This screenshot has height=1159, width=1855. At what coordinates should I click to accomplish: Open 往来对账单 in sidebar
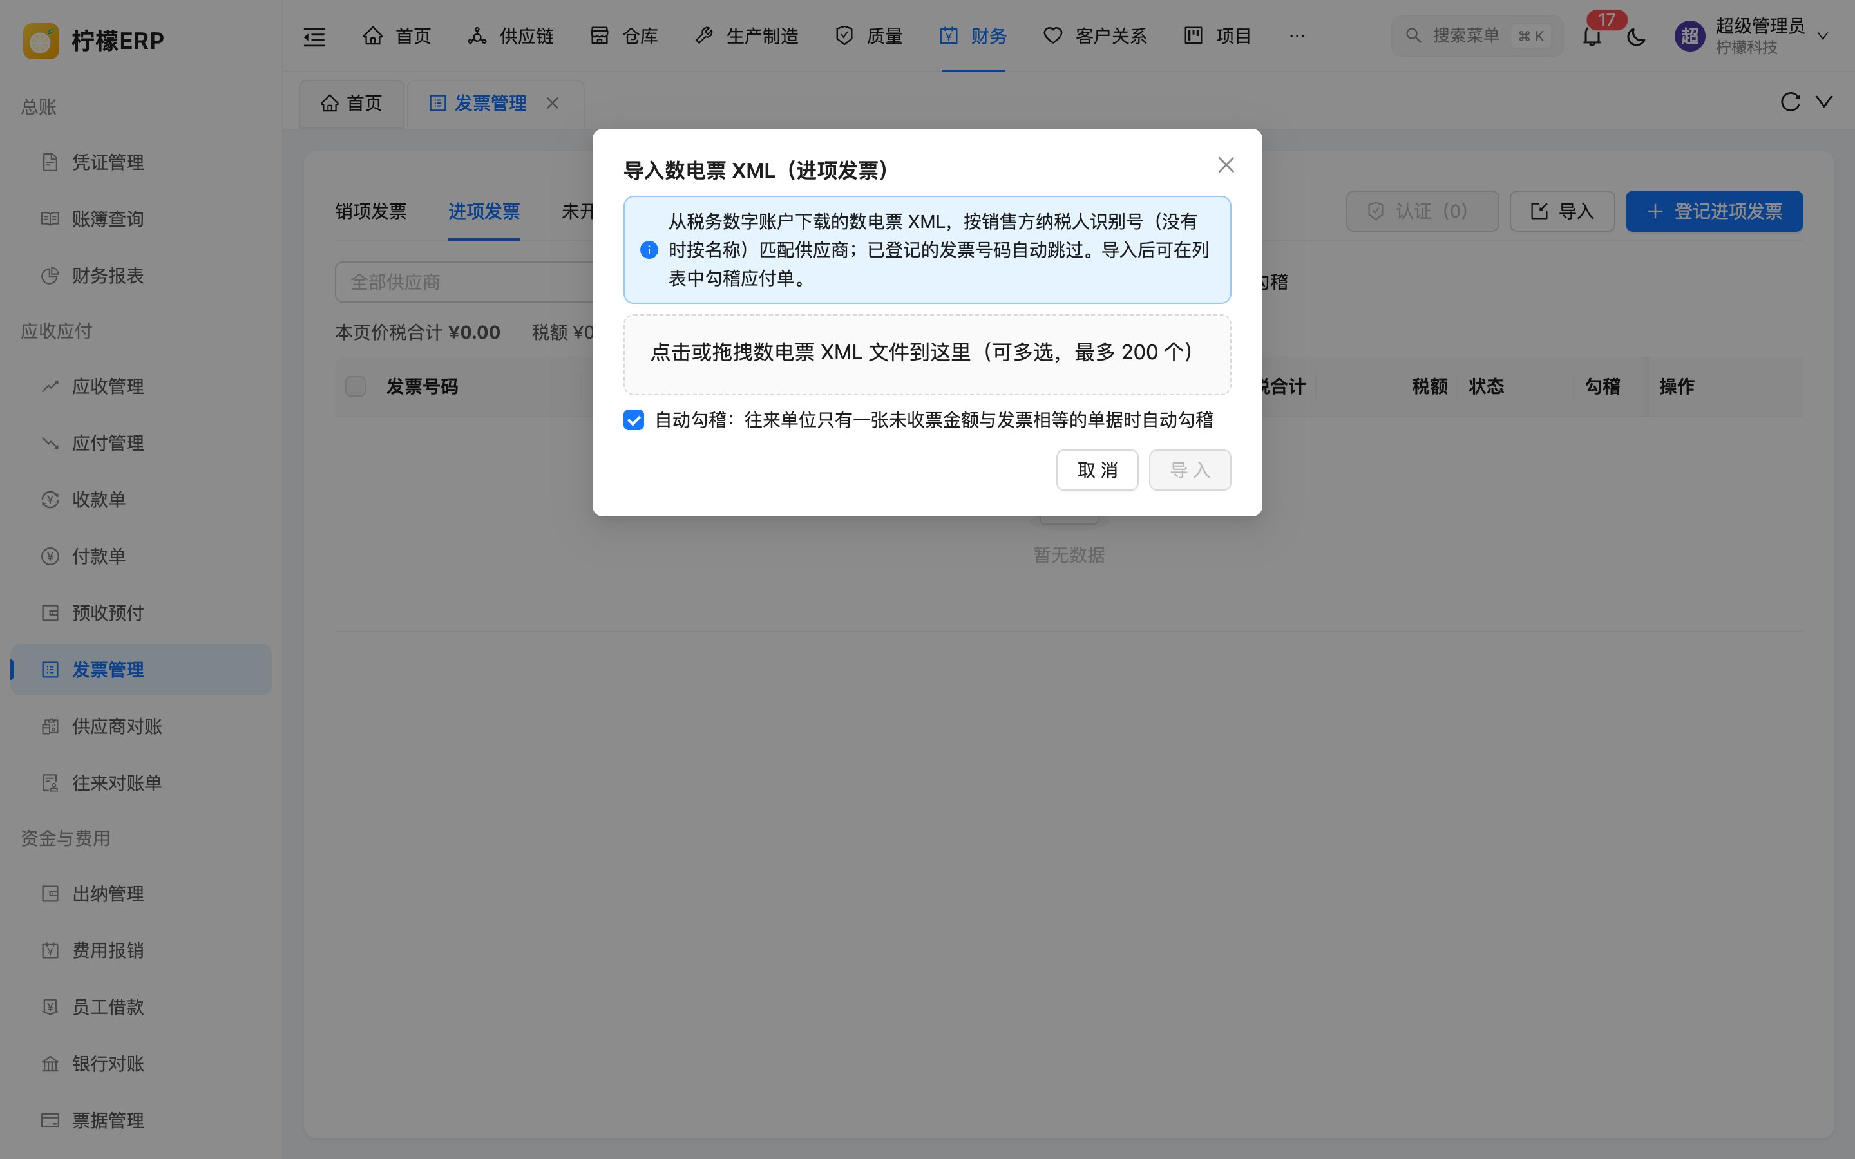click(141, 784)
